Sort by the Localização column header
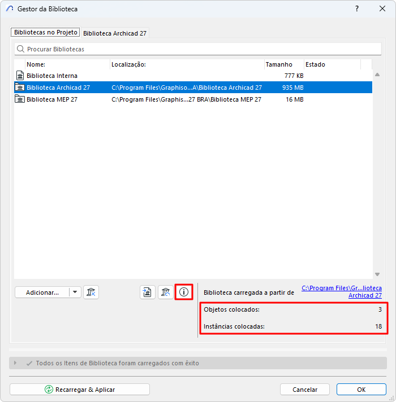The image size is (396, 402). [x=187, y=64]
